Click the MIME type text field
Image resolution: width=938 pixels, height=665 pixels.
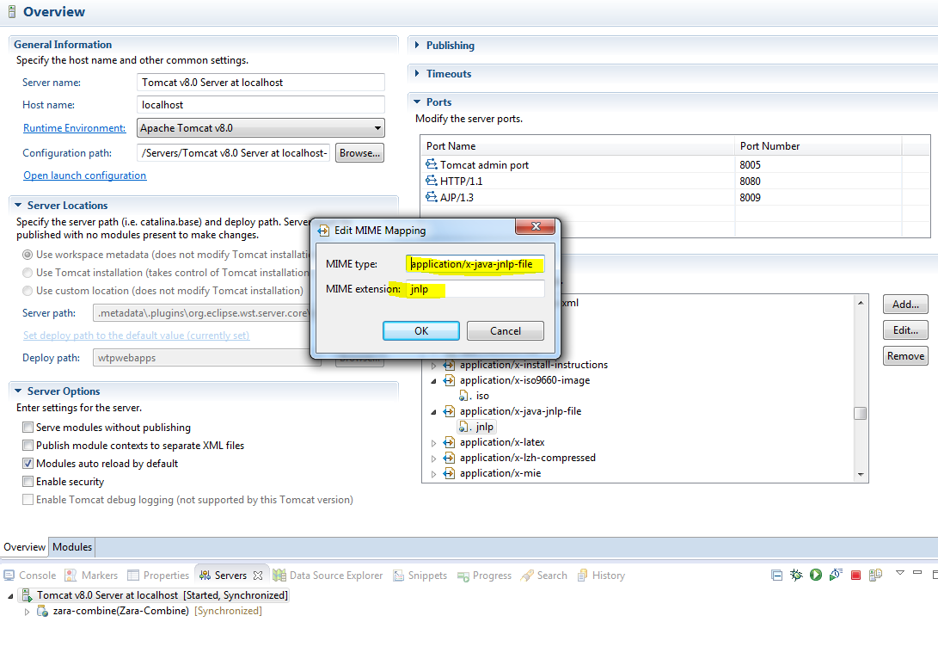(475, 264)
